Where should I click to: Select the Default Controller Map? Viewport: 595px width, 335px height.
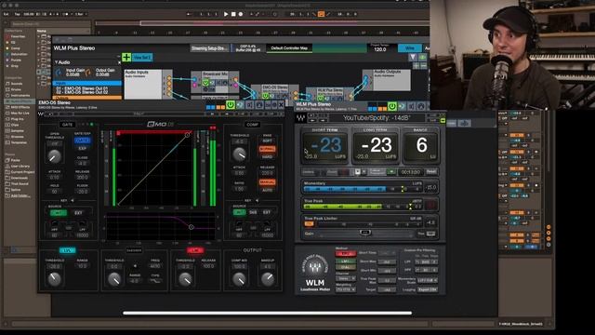pyautogui.click(x=289, y=48)
